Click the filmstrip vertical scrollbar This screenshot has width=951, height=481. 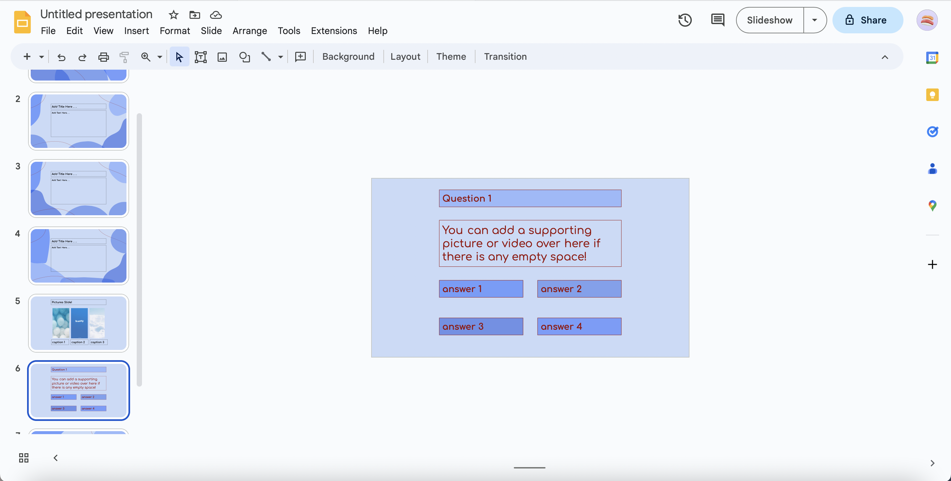pos(139,250)
